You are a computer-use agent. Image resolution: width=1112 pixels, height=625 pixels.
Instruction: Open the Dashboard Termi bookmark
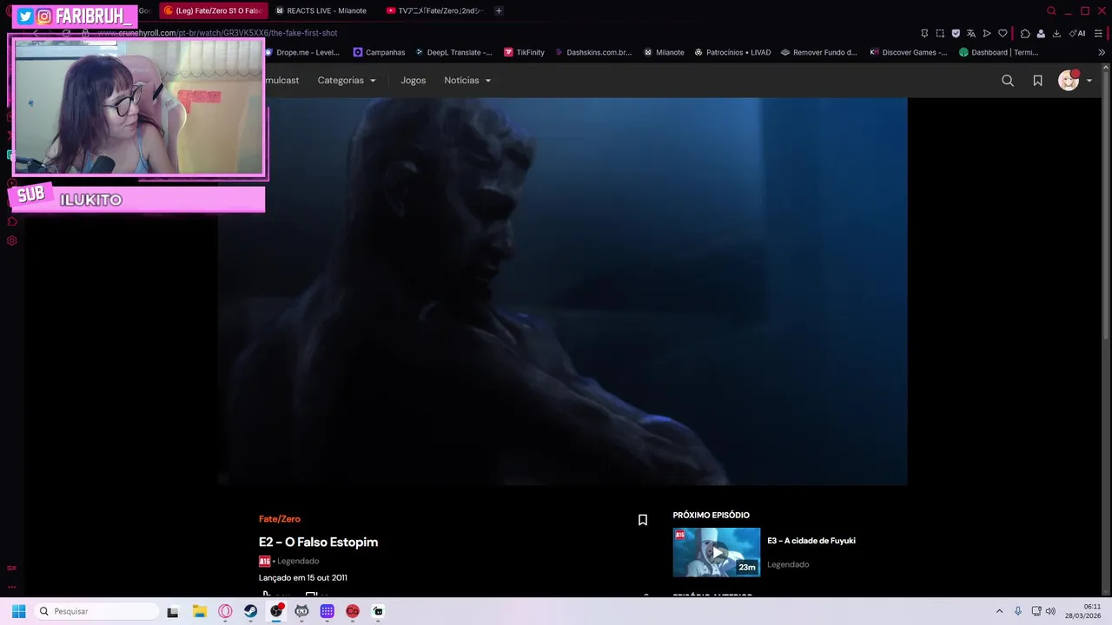(999, 52)
